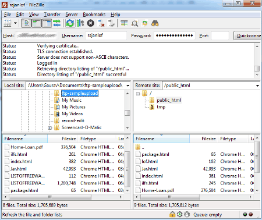Open the Site Manager icon

point(8,23)
